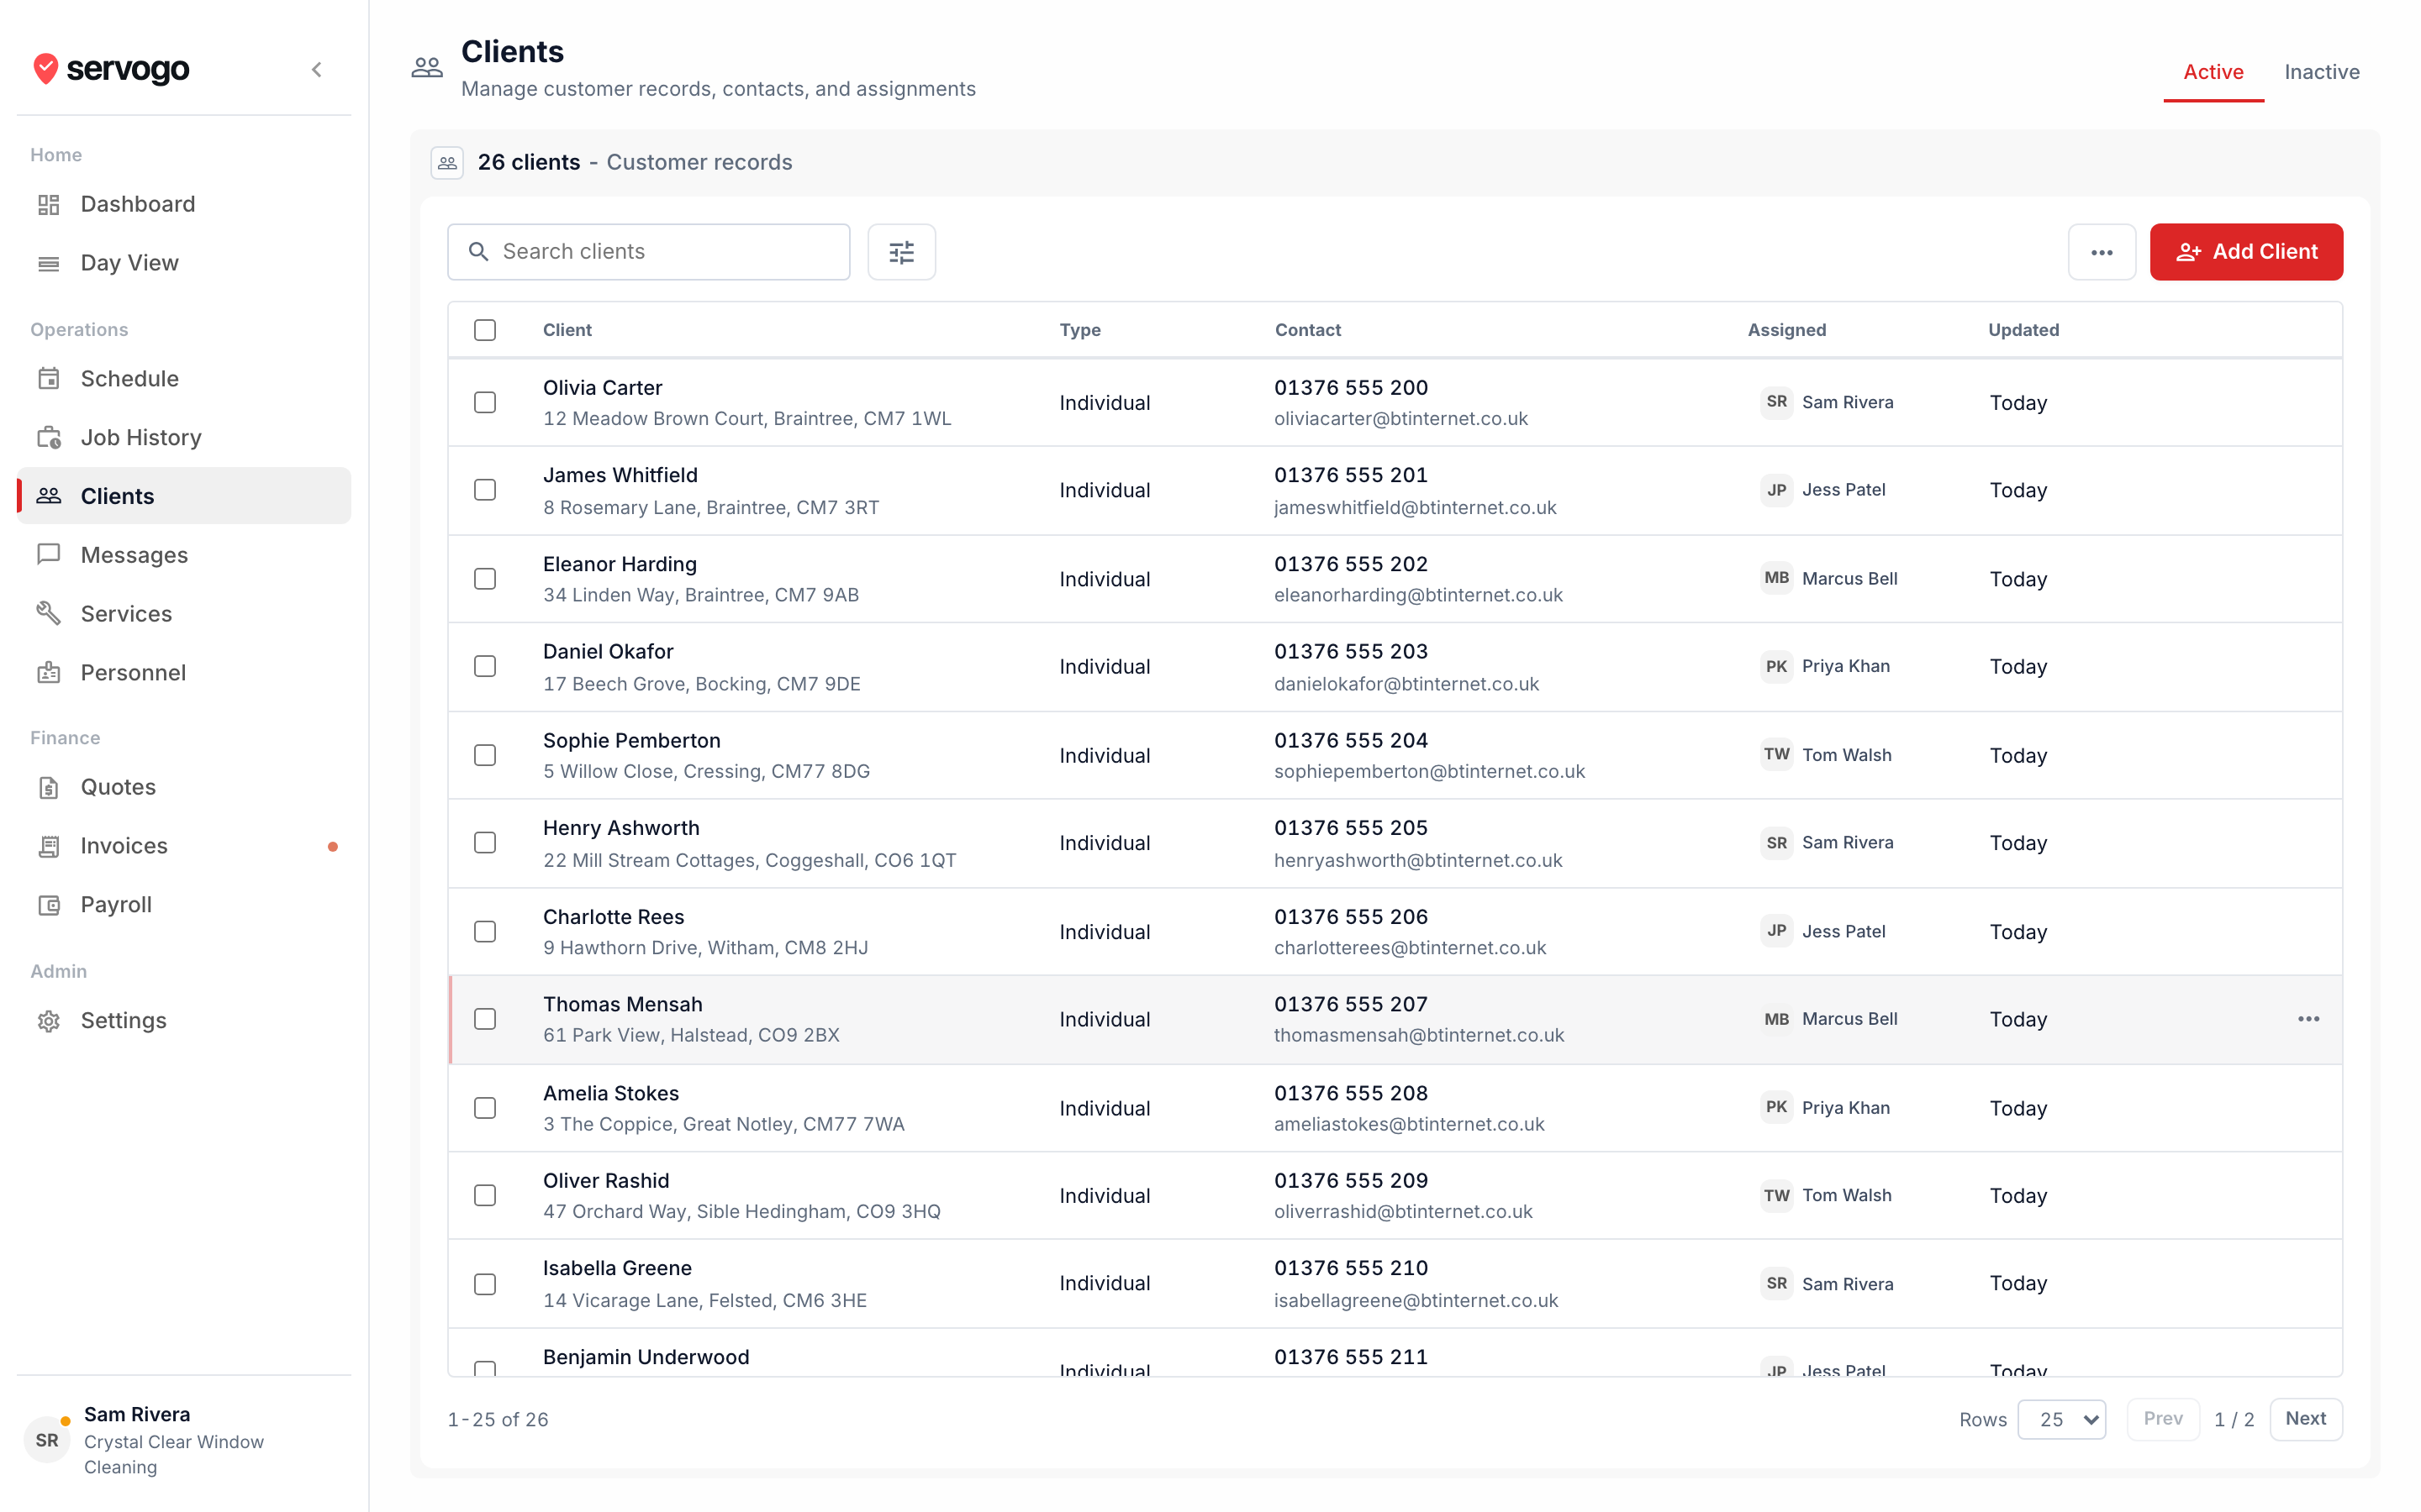Click the Invoices receipt icon
Image resolution: width=2421 pixels, height=1512 pixels.
click(49, 847)
